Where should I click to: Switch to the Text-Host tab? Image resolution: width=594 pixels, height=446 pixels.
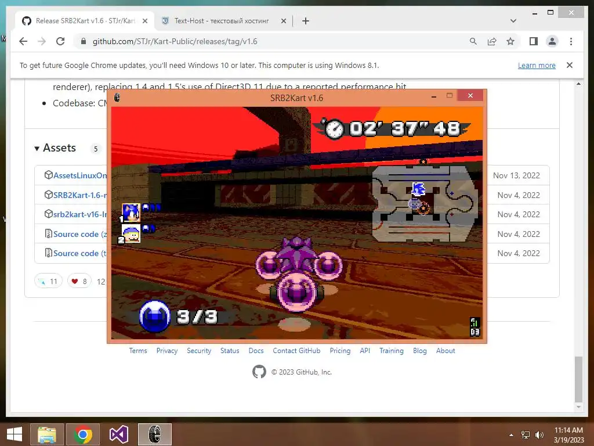tap(222, 21)
